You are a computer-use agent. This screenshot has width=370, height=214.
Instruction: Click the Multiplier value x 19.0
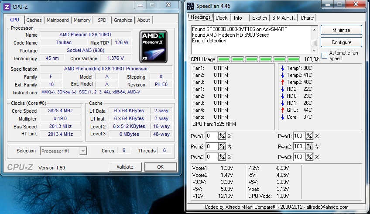tap(60, 119)
